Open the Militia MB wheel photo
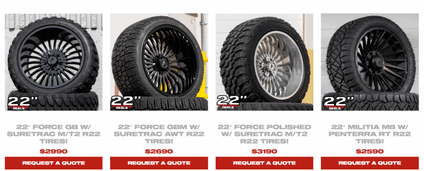The image size is (424, 171). tap(370, 62)
